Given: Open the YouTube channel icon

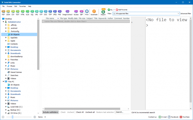Looking at the screenshot, I should pyautogui.click(x=181, y=117).
